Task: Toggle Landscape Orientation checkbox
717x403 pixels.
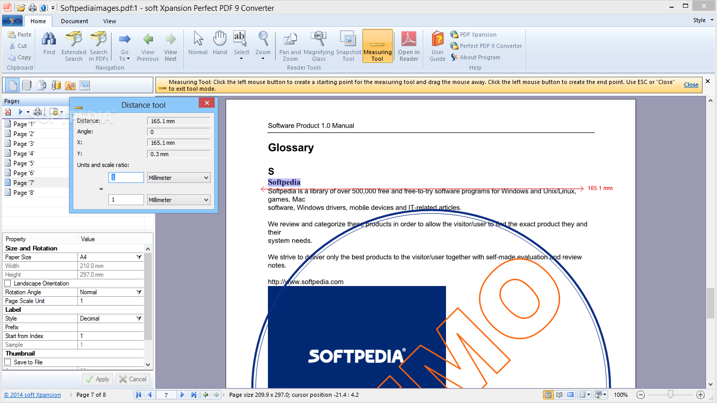Action: 8,283
